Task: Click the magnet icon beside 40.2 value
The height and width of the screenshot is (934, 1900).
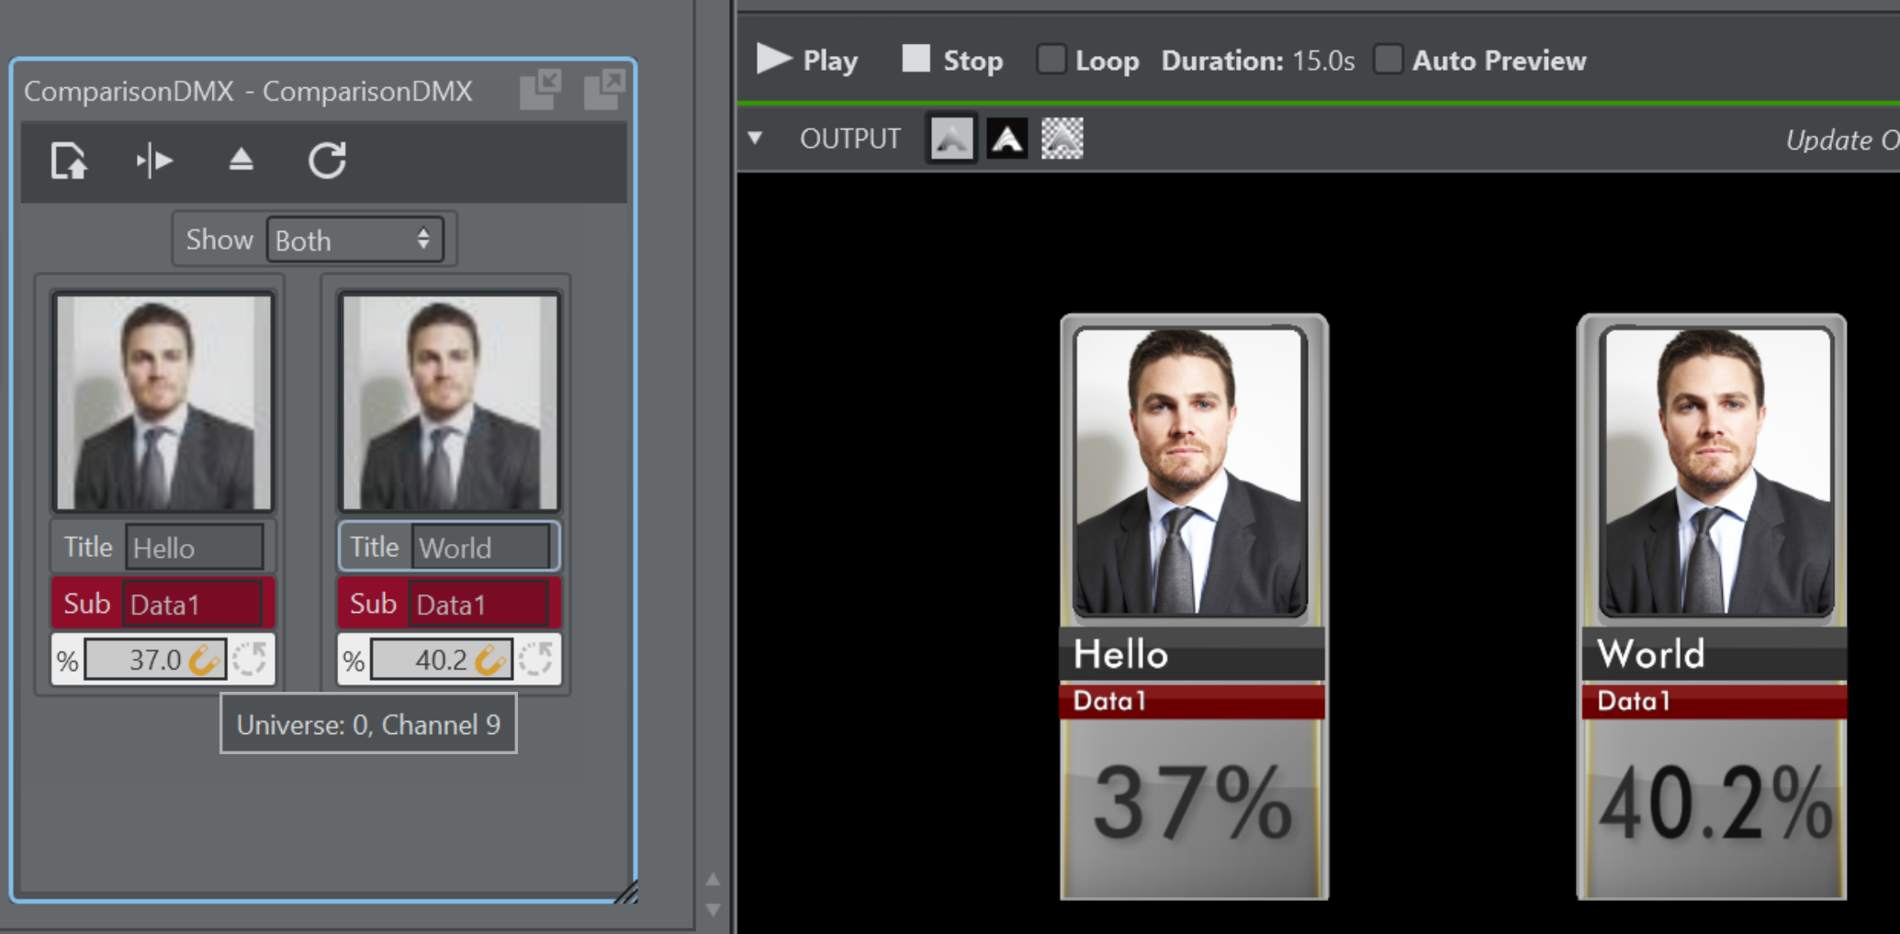Action: tap(492, 660)
